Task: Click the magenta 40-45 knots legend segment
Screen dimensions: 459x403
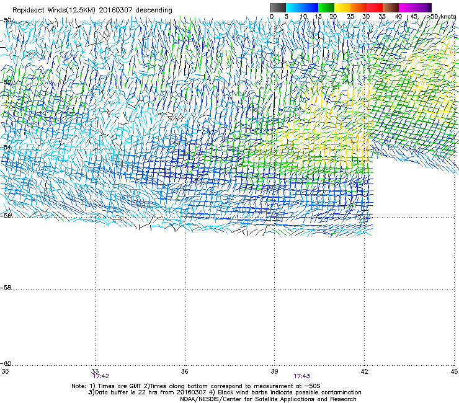Action: point(407,7)
